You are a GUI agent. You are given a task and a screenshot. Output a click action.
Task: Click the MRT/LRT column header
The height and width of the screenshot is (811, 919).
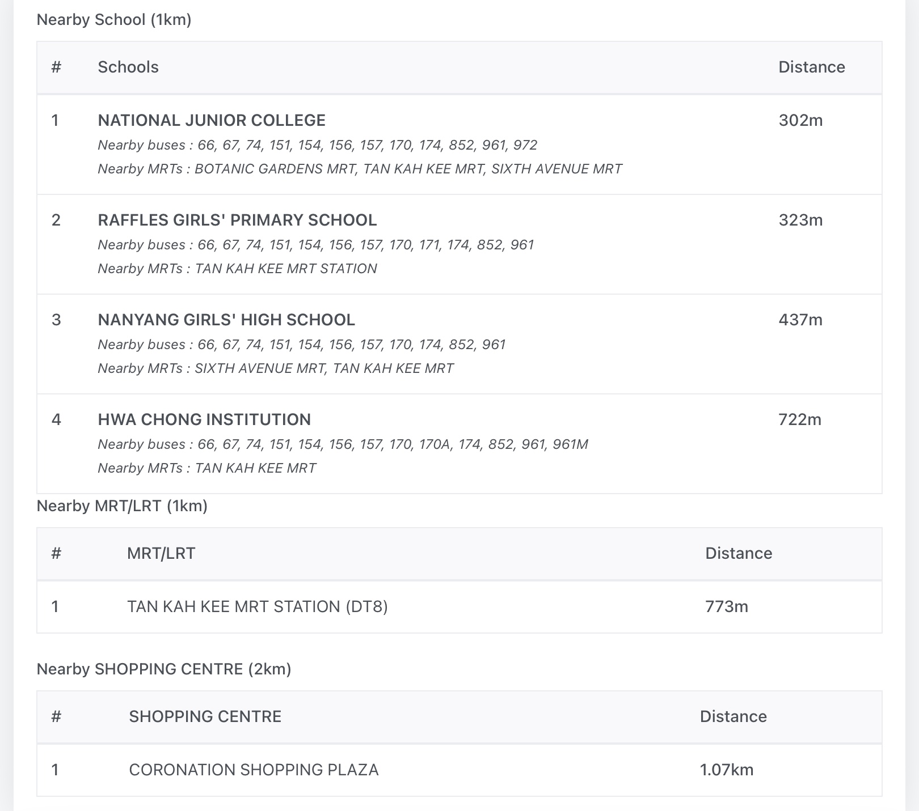pyautogui.click(x=161, y=553)
